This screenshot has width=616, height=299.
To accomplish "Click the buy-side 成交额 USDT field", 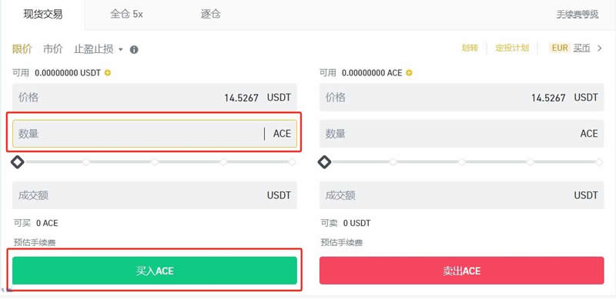I will pos(155,195).
